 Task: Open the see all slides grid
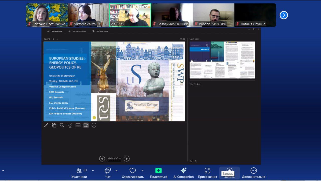(x=54, y=125)
